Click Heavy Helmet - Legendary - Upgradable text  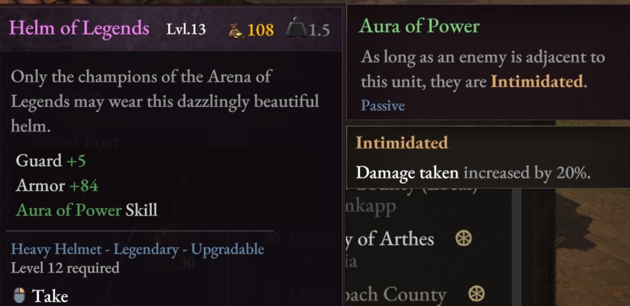137,249
